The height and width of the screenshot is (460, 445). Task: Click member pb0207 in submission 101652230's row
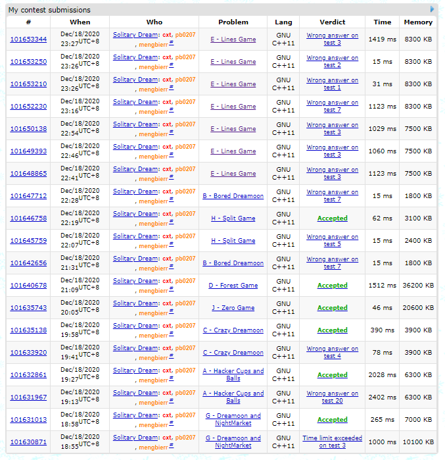click(x=185, y=102)
